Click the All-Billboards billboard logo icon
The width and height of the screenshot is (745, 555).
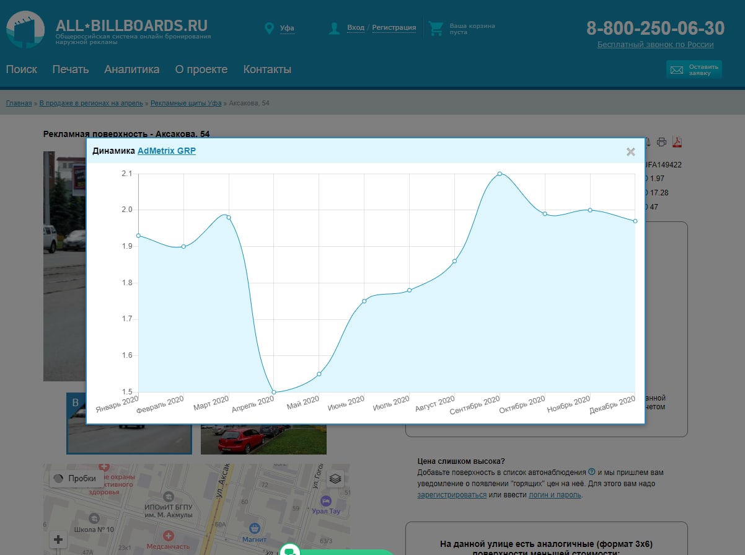[x=25, y=30]
